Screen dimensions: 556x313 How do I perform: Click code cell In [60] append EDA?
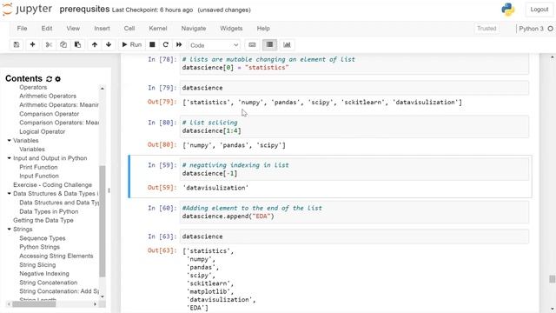(x=354, y=212)
